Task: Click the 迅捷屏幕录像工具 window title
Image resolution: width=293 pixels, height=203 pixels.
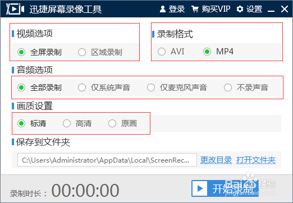Action: click(x=66, y=9)
